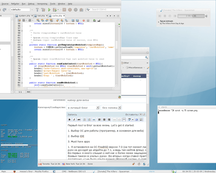
Task: Click the Shift Line Right icon
Action: (77, 21)
